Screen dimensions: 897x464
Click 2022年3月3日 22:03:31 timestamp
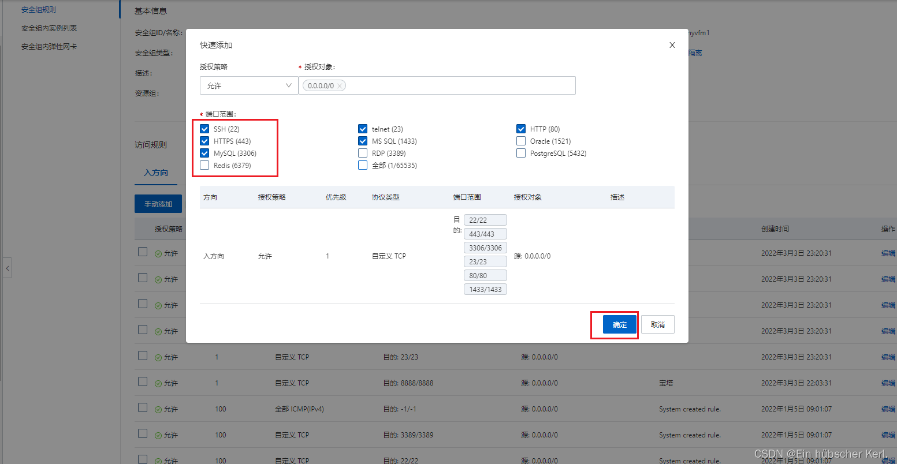point(796,383)
